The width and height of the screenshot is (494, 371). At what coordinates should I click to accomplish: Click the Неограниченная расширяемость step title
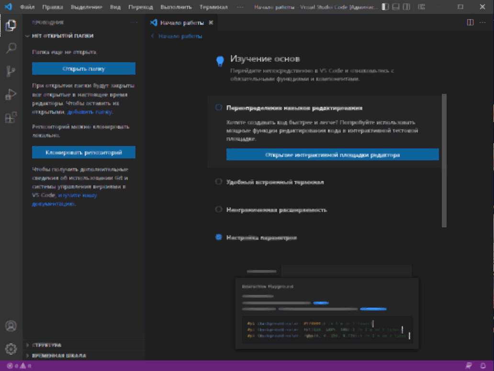point(277,210)
